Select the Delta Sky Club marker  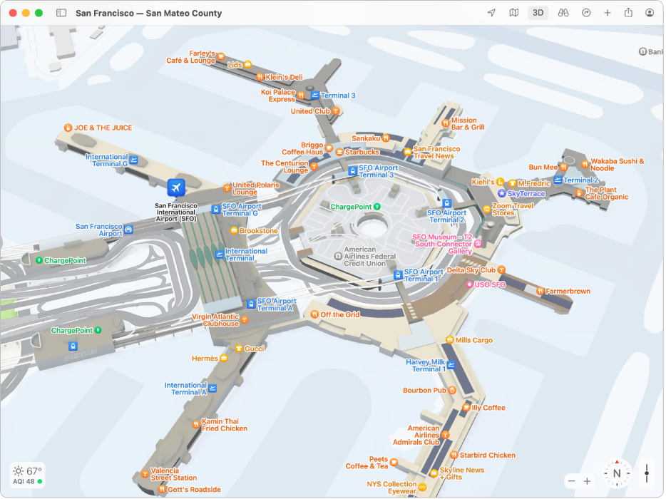click(x=502, y=269)
